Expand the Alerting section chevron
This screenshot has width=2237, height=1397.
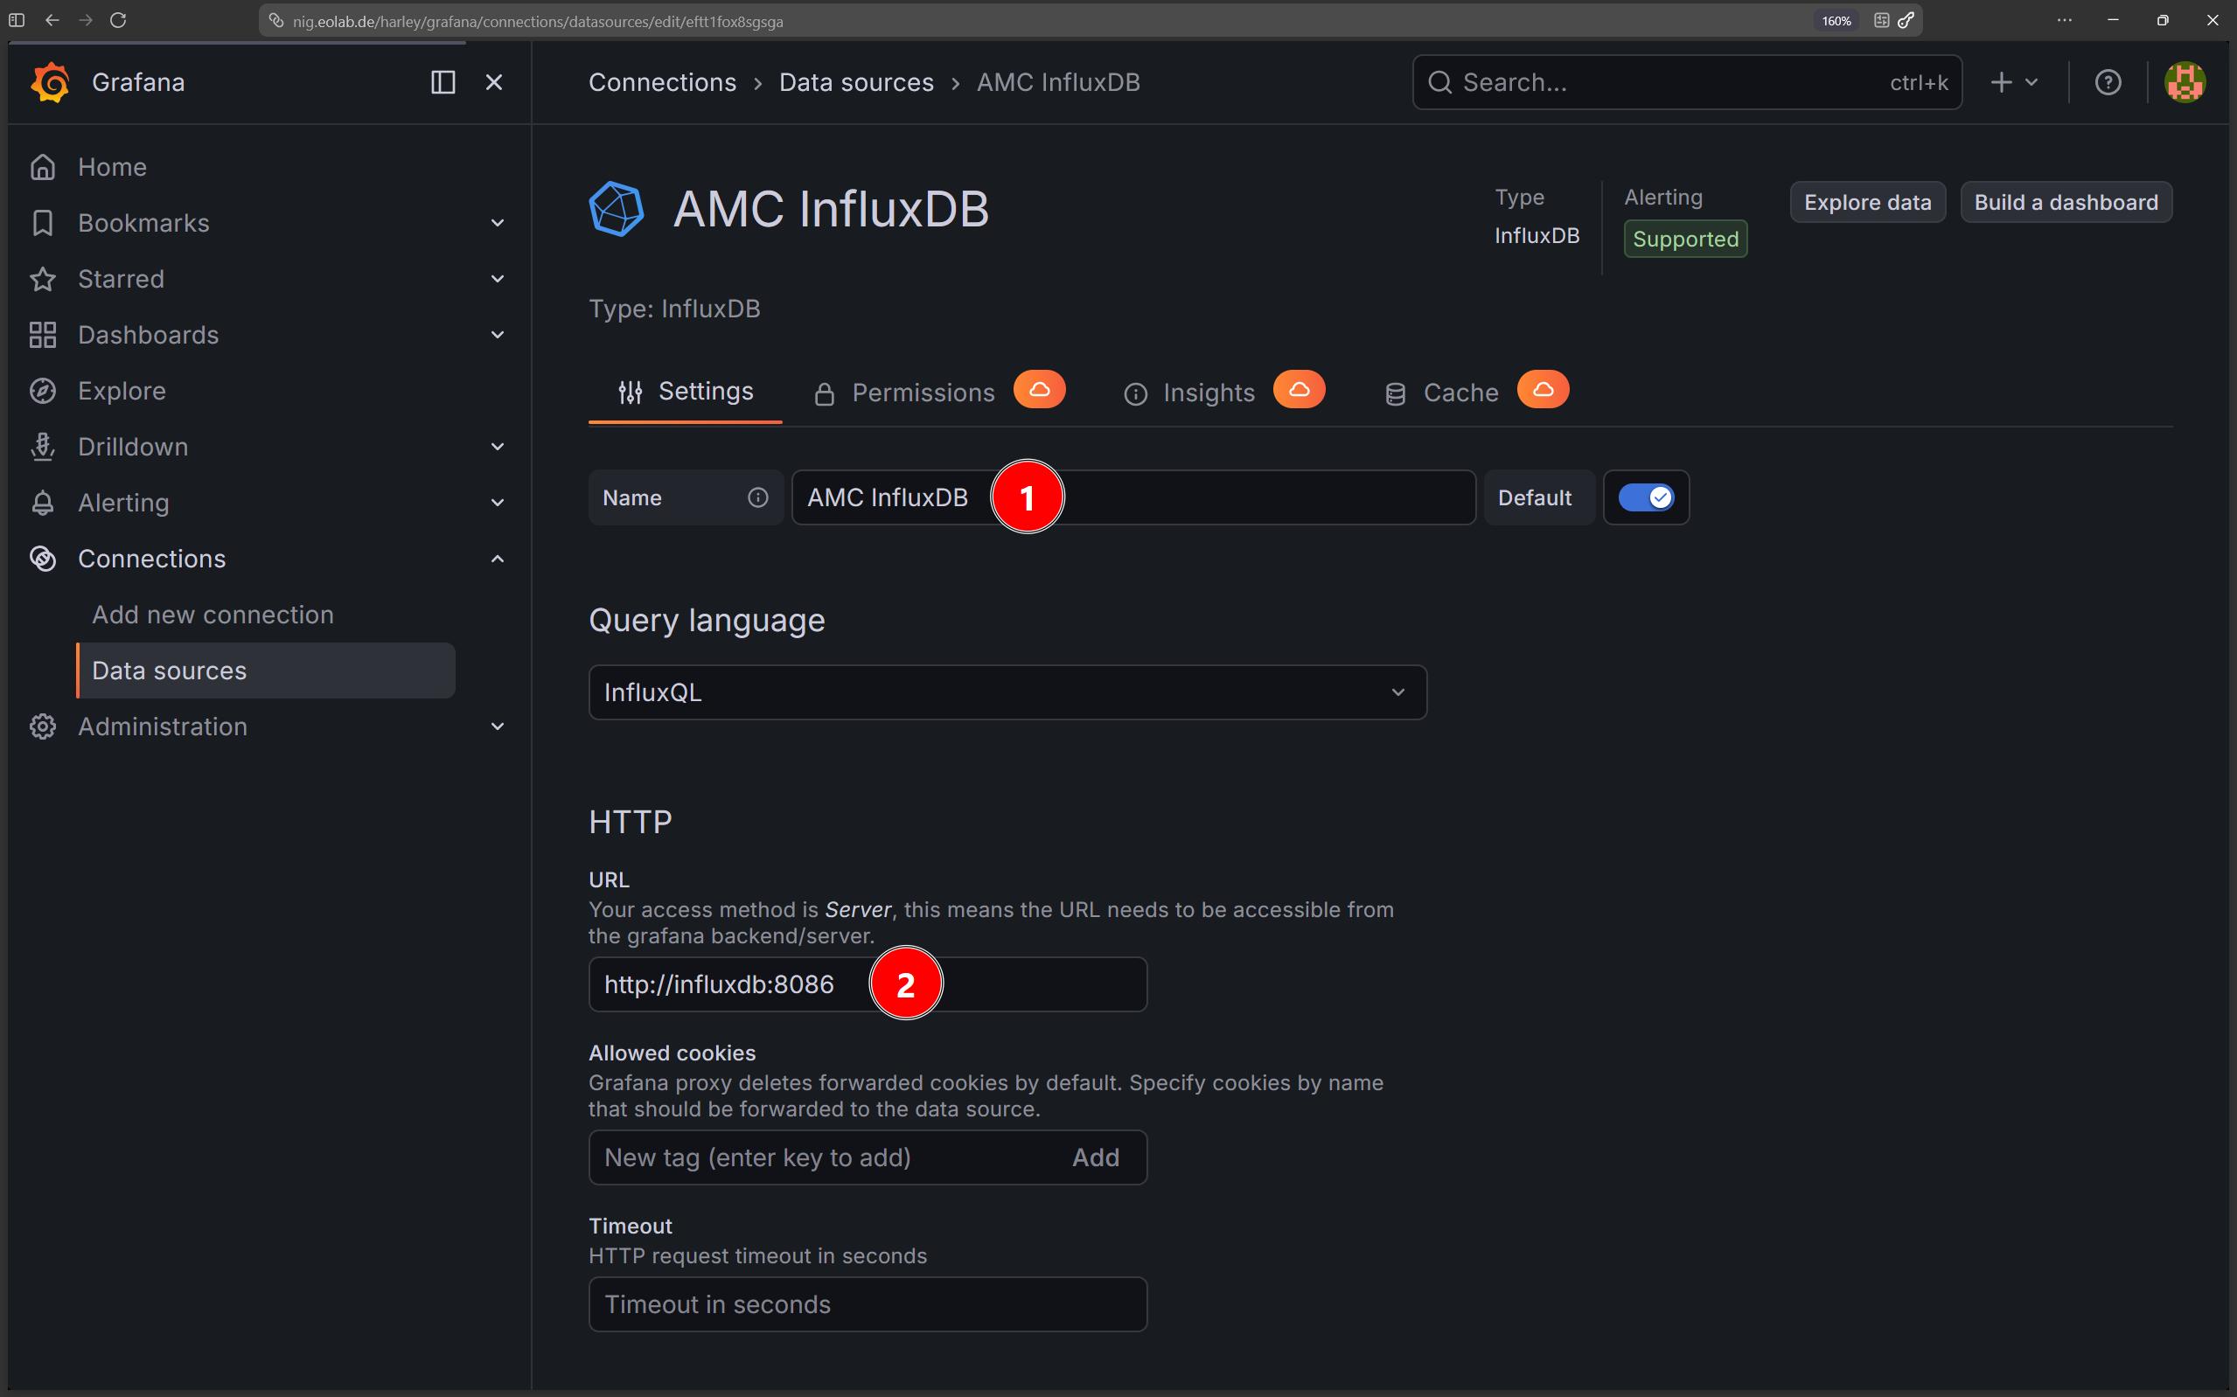[497, 503]
